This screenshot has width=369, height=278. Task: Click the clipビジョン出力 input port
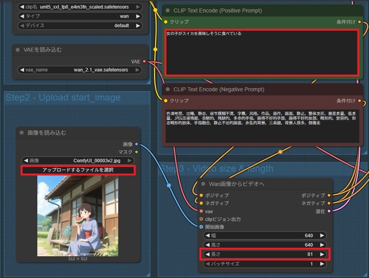point(201,219)
